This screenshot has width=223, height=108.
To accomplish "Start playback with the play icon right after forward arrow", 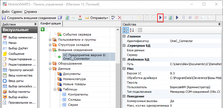I will pyautogui.click(x=160, y=18).
